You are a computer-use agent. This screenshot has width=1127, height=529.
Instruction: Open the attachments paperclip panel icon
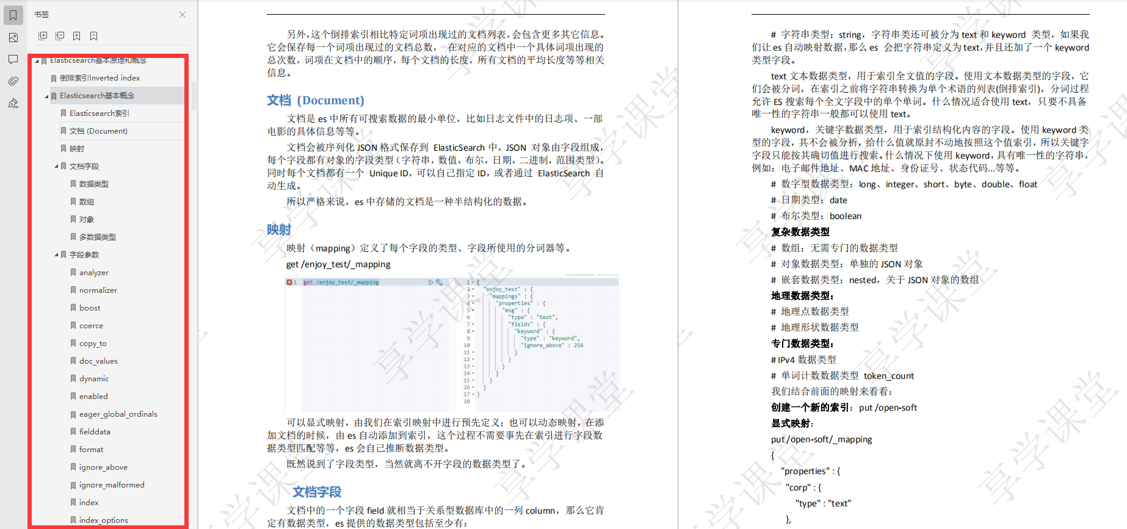(x=13, y=81)
